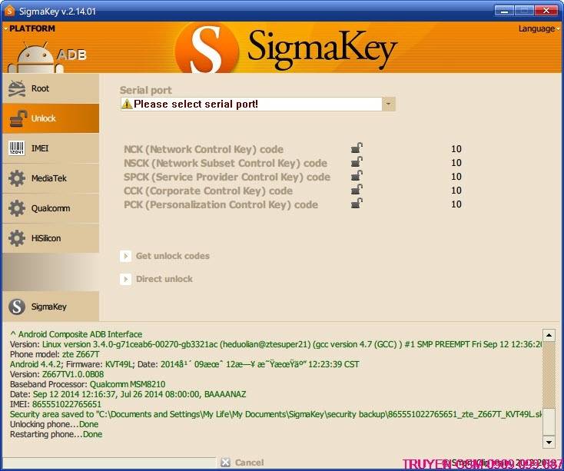
Task: Click the SigmaKey S logo icon in the sidebar
Action: coord(17,307)
